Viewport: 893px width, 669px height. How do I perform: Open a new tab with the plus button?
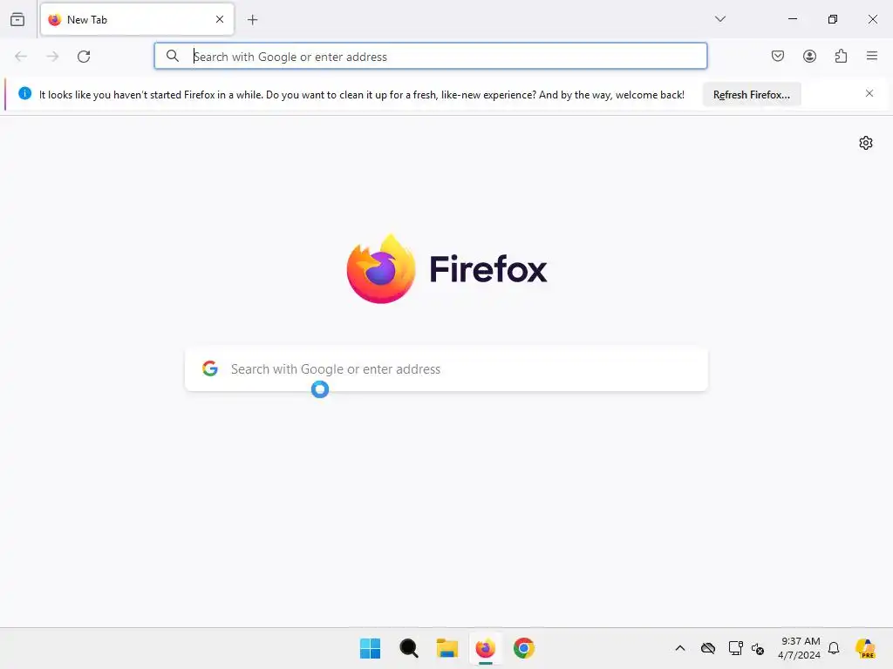[x=253, y=20]
